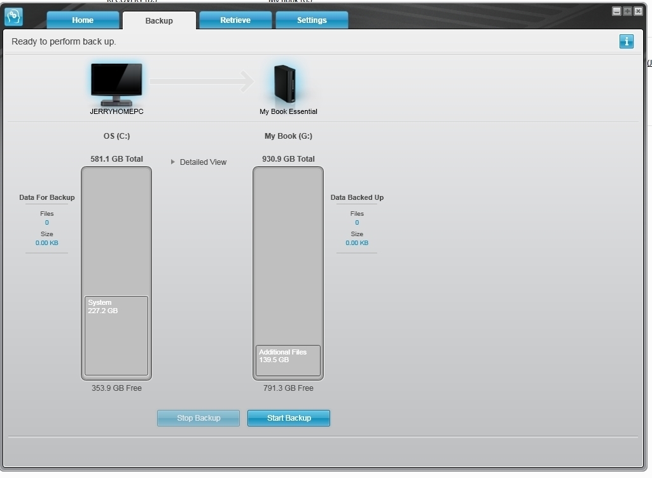Viewport: 652px width, 478px height.
Task: Click the Data For Backup files count
Action: pos(46,223)
